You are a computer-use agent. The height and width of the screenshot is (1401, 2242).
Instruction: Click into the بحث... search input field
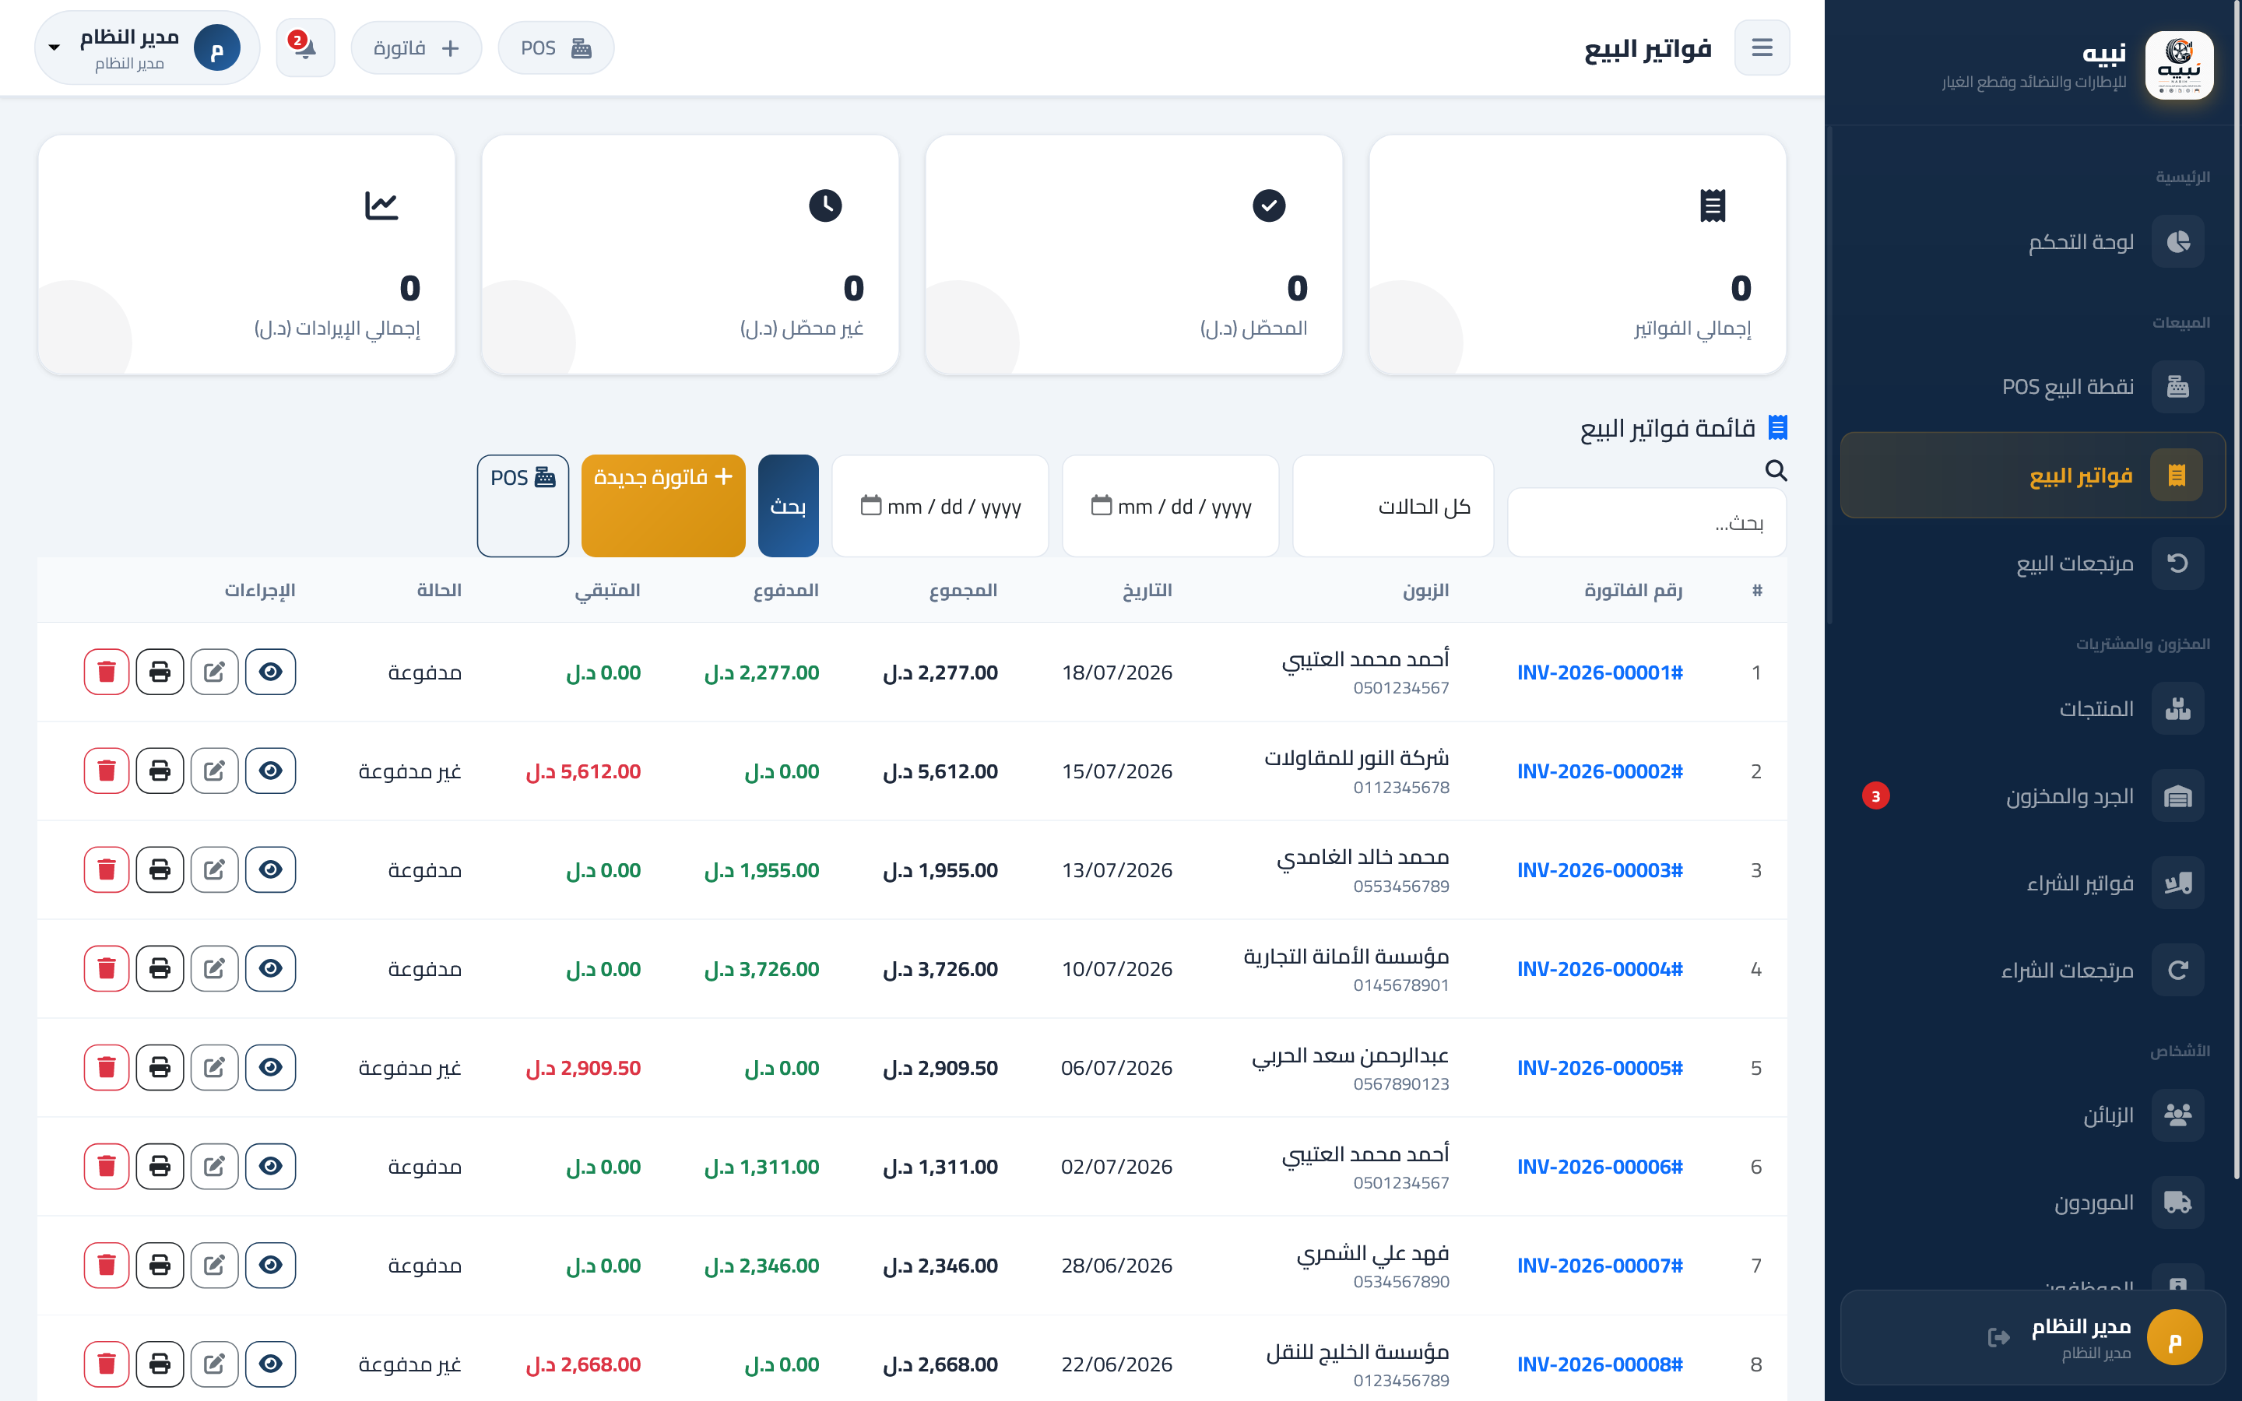[x=1646, y=522]
